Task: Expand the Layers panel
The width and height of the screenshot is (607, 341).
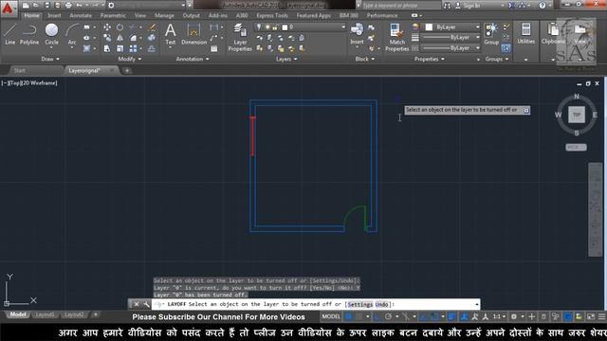Action: click(286, 59)
